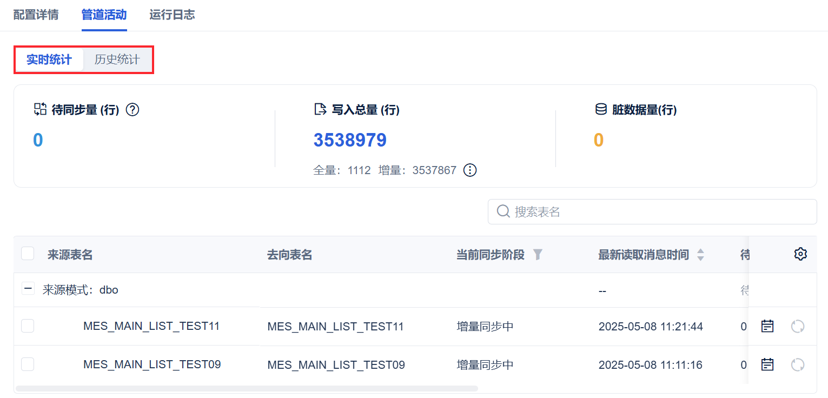Select the 实时统计 view
This screenshot has width=828, height=398.
[x=49, y=59]
